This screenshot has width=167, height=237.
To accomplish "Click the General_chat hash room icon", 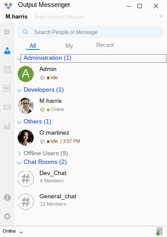I will pos(26,202).
